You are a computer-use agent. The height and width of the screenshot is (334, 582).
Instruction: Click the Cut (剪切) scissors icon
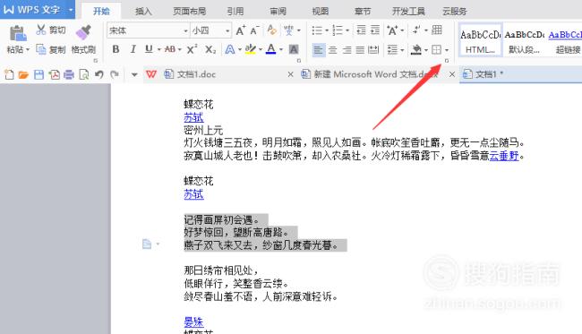point(41,30)
